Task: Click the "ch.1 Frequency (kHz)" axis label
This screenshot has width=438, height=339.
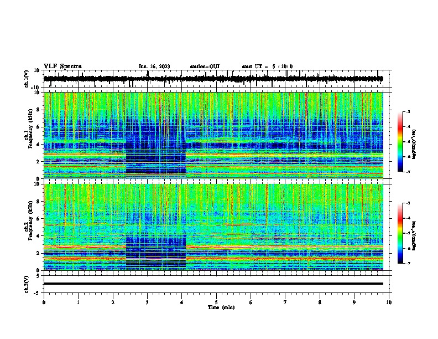Action: (29, 129)
